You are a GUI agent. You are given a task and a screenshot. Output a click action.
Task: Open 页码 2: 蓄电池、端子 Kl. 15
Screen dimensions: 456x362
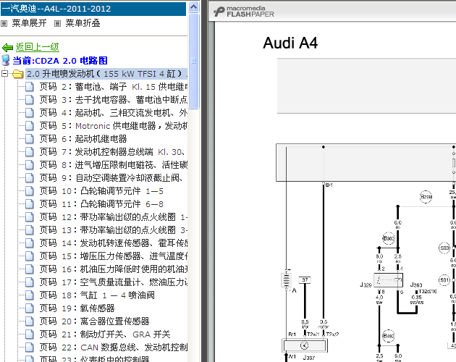point(114,87)
